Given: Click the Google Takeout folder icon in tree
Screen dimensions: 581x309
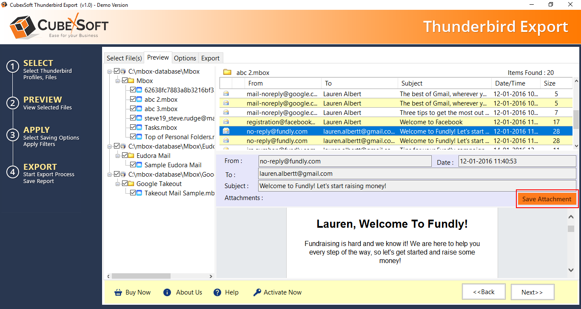Looking at the screenshot, I should pyautogui.click(x=131, y=184).
